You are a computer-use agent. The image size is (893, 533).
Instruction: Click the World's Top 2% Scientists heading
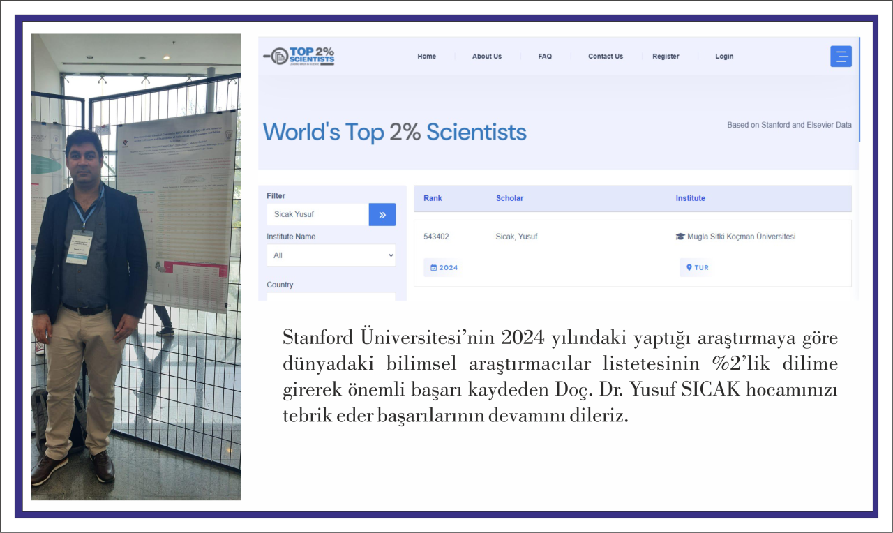pyautogui.click(x=395, y=132)
